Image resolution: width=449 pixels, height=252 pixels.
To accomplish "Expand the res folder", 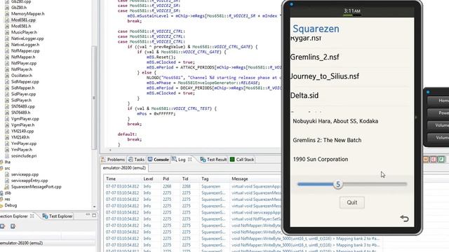I will point(8,199).
